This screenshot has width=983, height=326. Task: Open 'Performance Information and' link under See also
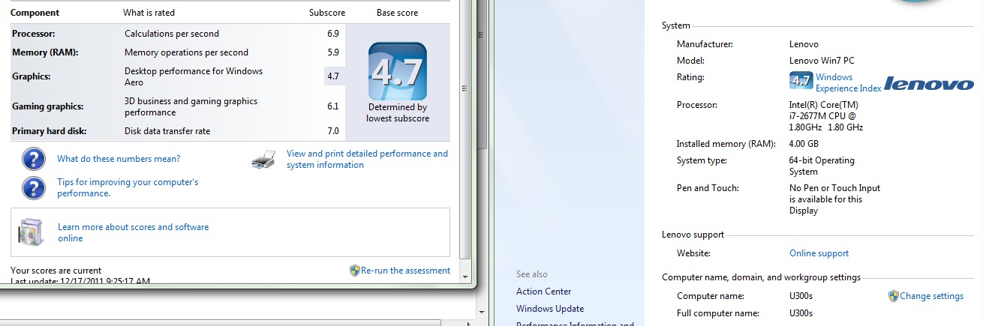[575, 324]
